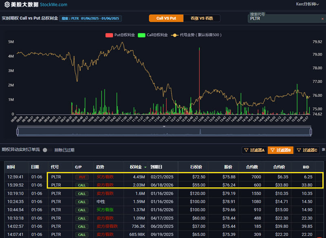Toggle the red Put总权利金 legend swatch
Image resolution: width=326 pixels, height=238 pixels.
(x=109, y=35)
